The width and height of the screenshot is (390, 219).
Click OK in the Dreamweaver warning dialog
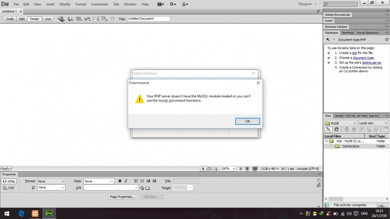point(248,121)
